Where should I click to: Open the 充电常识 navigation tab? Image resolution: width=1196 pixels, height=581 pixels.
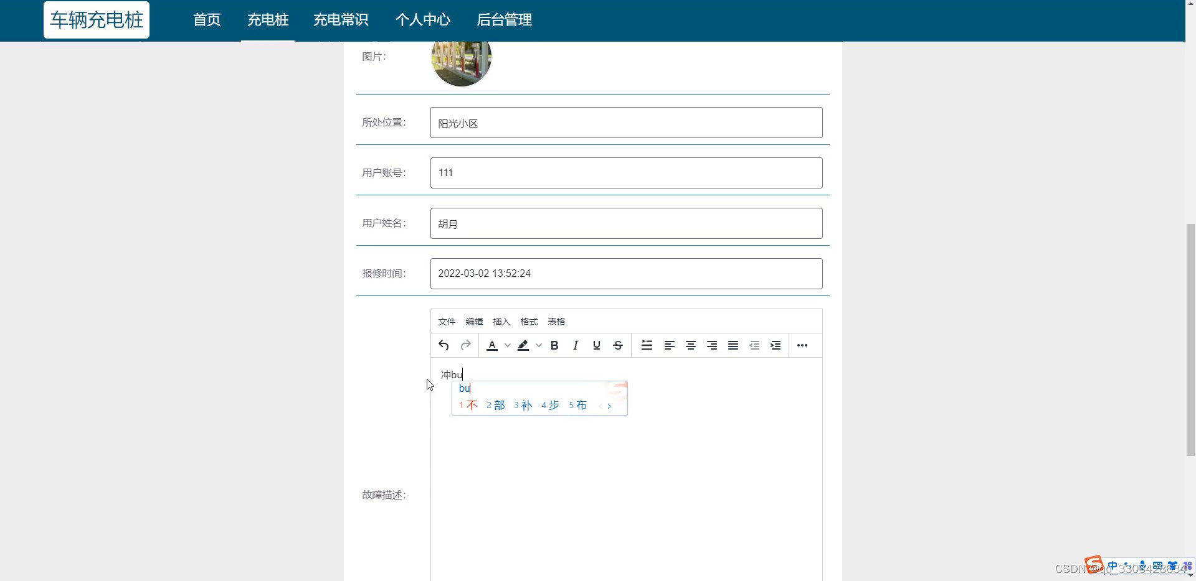[x=341, y=20]
